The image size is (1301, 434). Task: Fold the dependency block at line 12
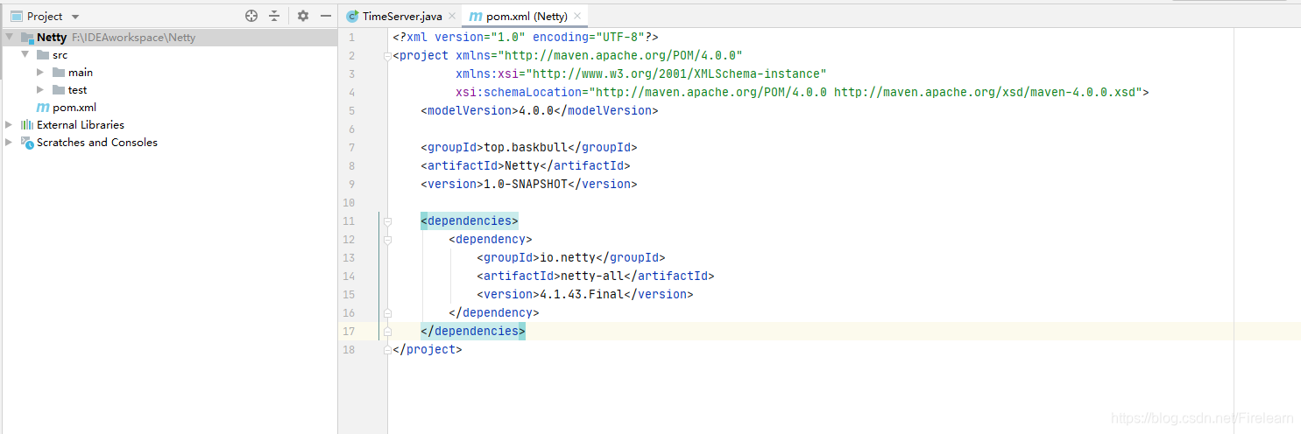point(387,239)
